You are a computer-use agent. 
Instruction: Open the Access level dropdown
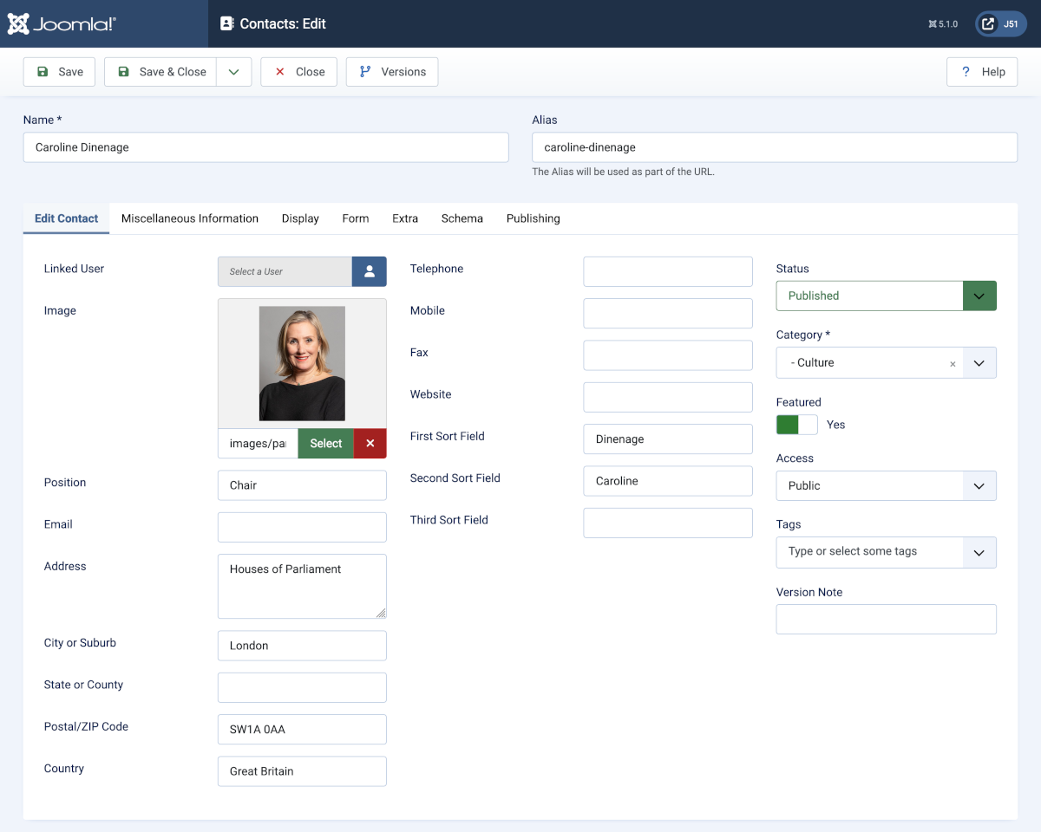click(x=979, y=485)
